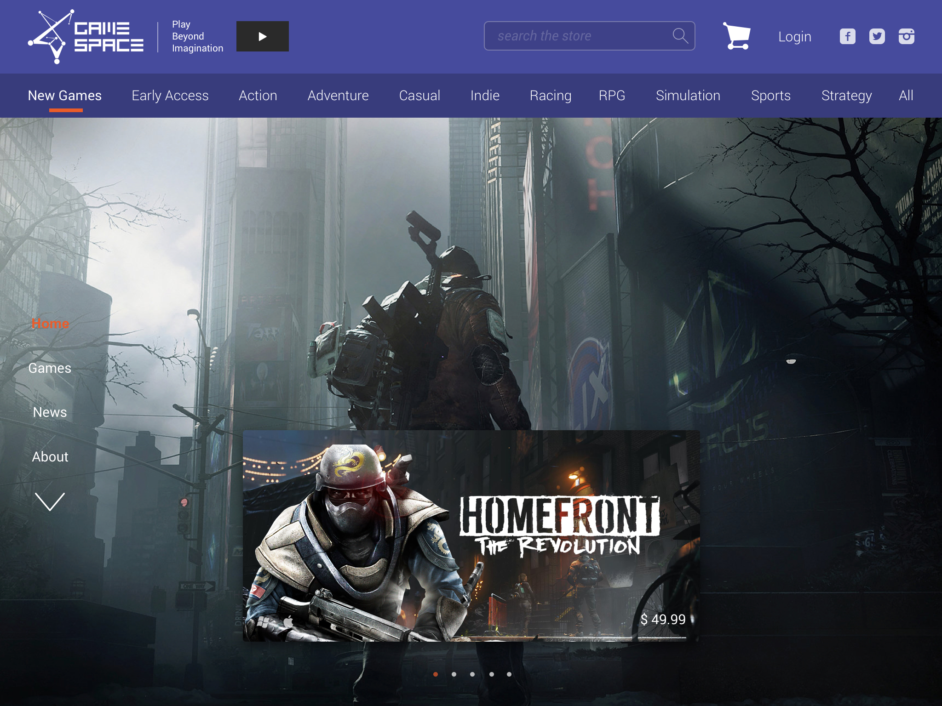Open the Strategy games category
Screen dimensions: 942x706
[x=846, y=96]
